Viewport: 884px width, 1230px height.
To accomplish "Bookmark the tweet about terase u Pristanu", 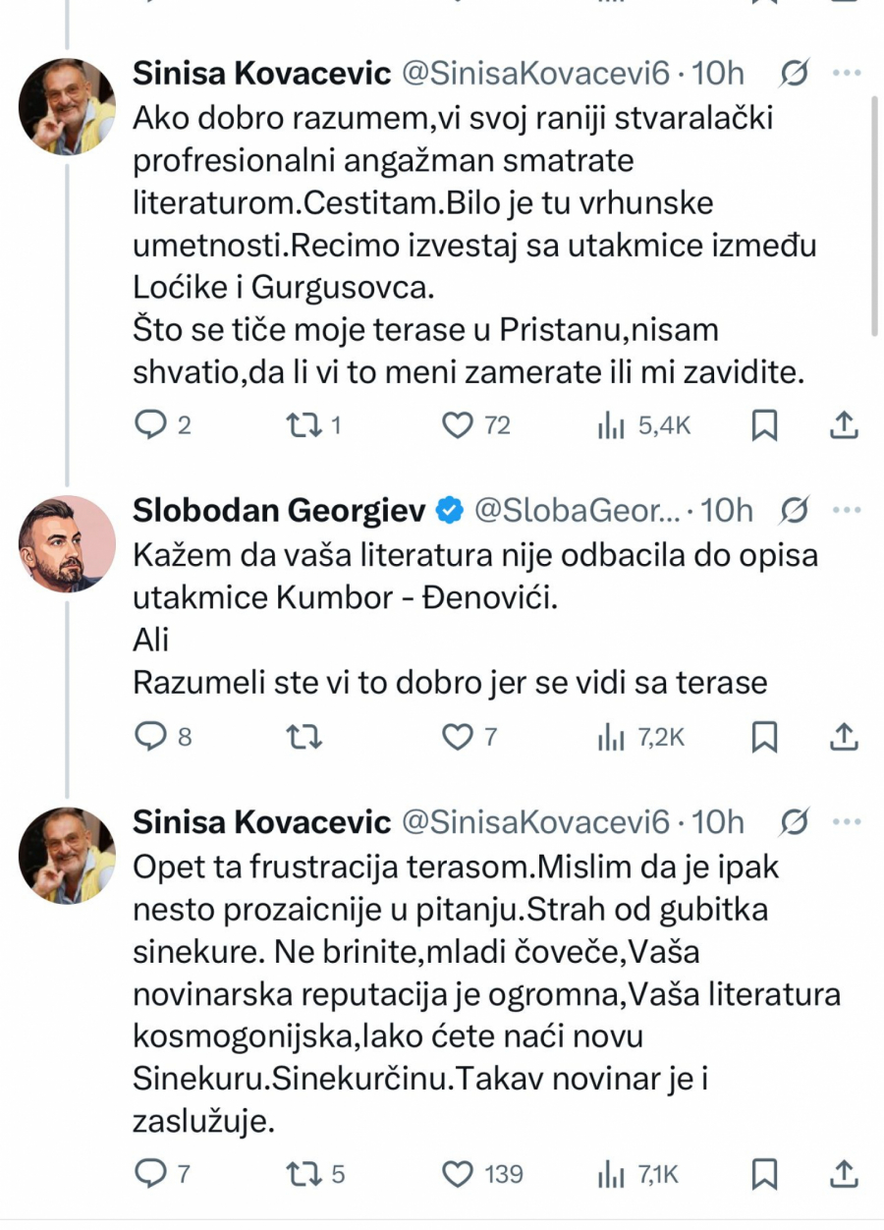I will (764, 425).
